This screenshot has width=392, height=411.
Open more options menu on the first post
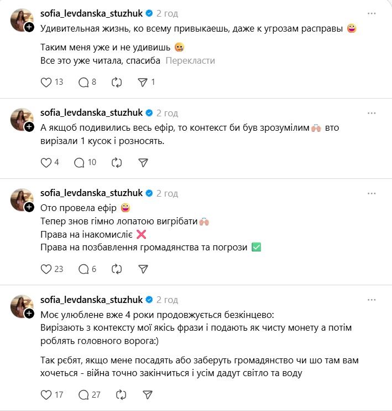click(373, 13)
